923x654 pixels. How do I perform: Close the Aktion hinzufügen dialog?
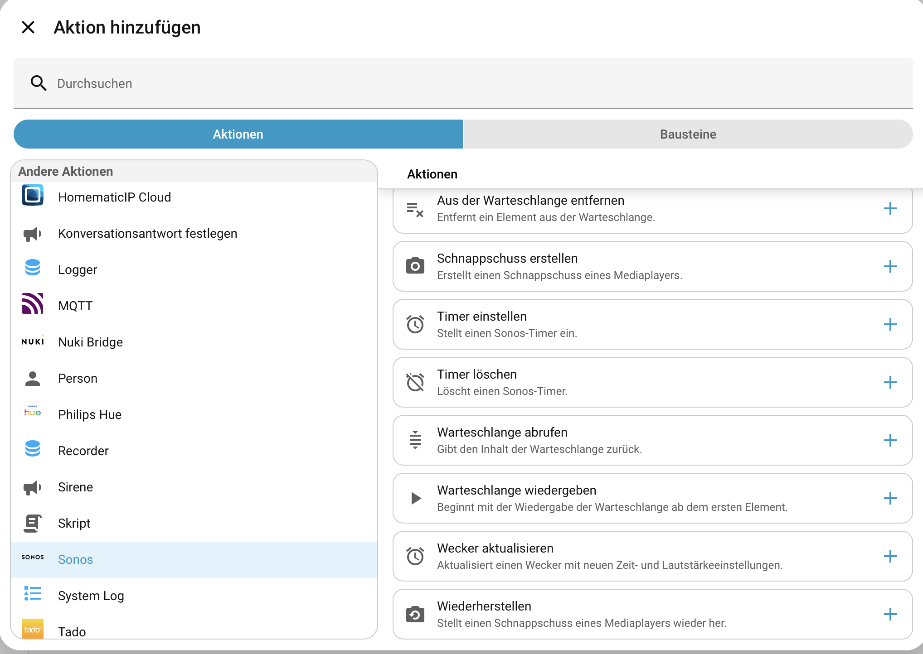(x=28, y=27)
